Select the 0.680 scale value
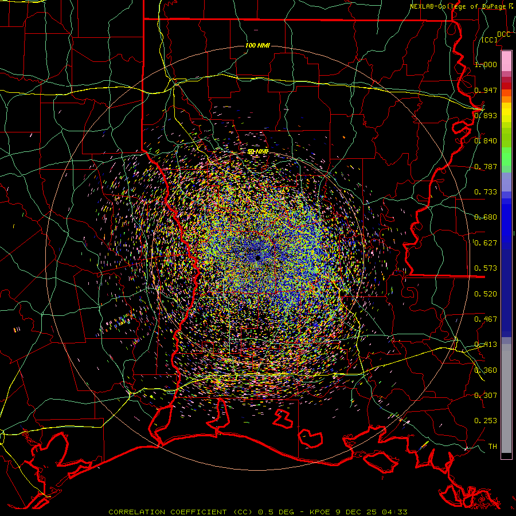 point(486,217)
